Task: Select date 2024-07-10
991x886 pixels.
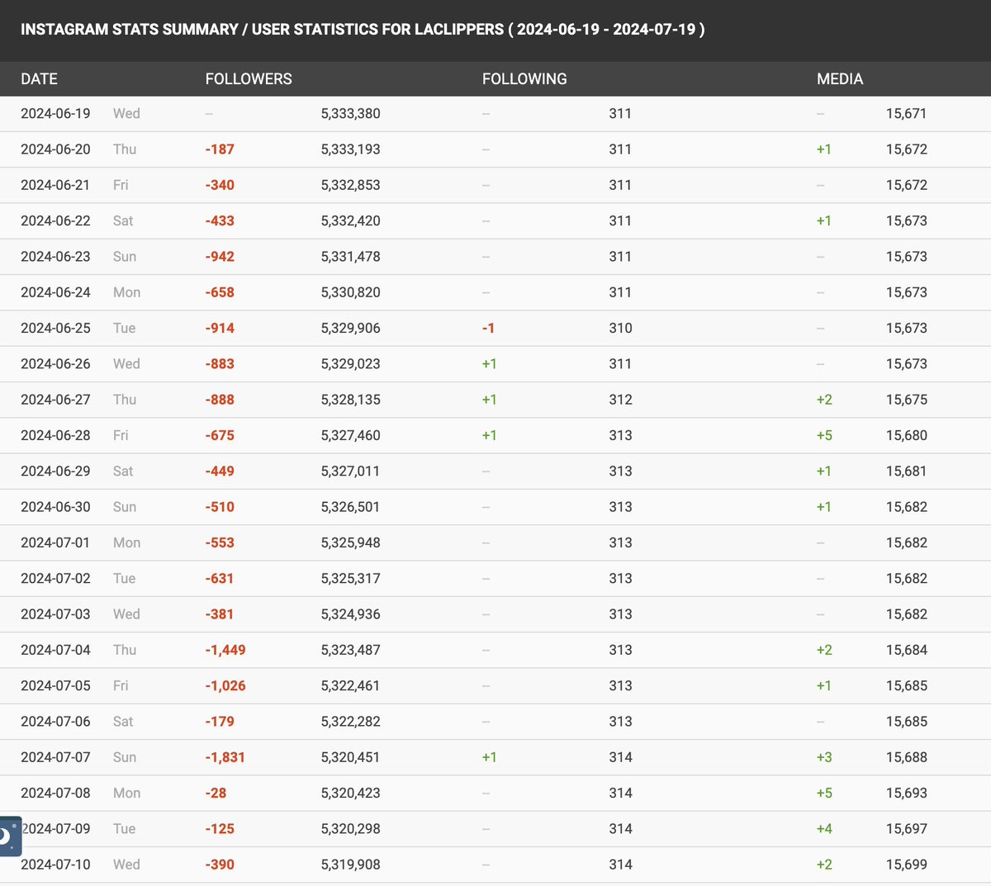Action: tap(55, 865)
